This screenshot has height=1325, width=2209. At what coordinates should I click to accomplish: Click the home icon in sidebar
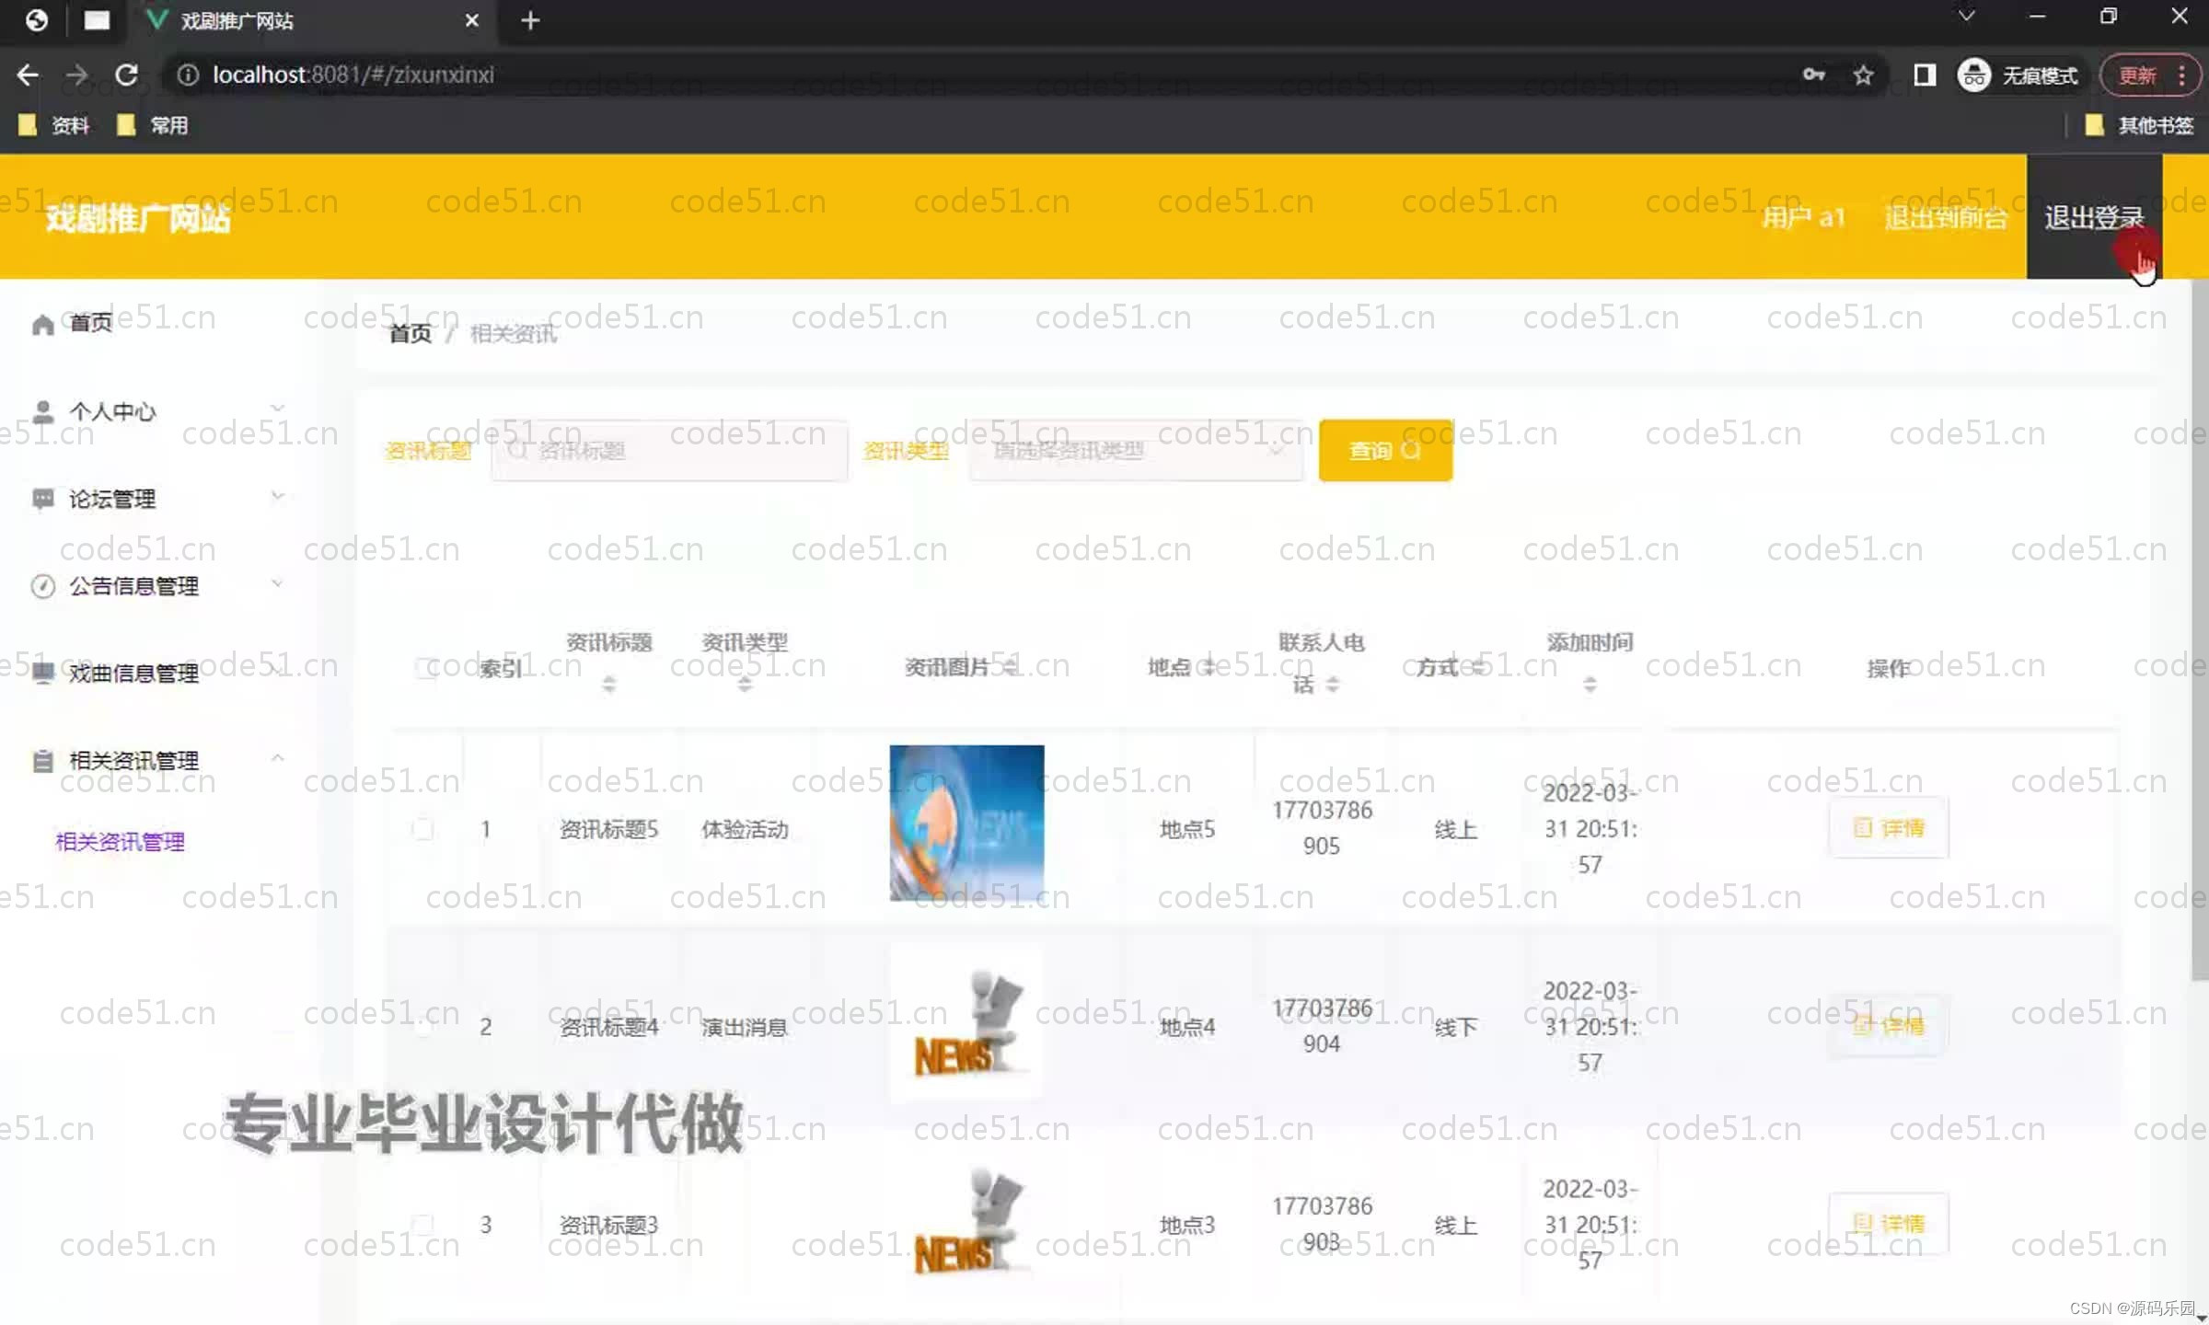coord(42,324)
